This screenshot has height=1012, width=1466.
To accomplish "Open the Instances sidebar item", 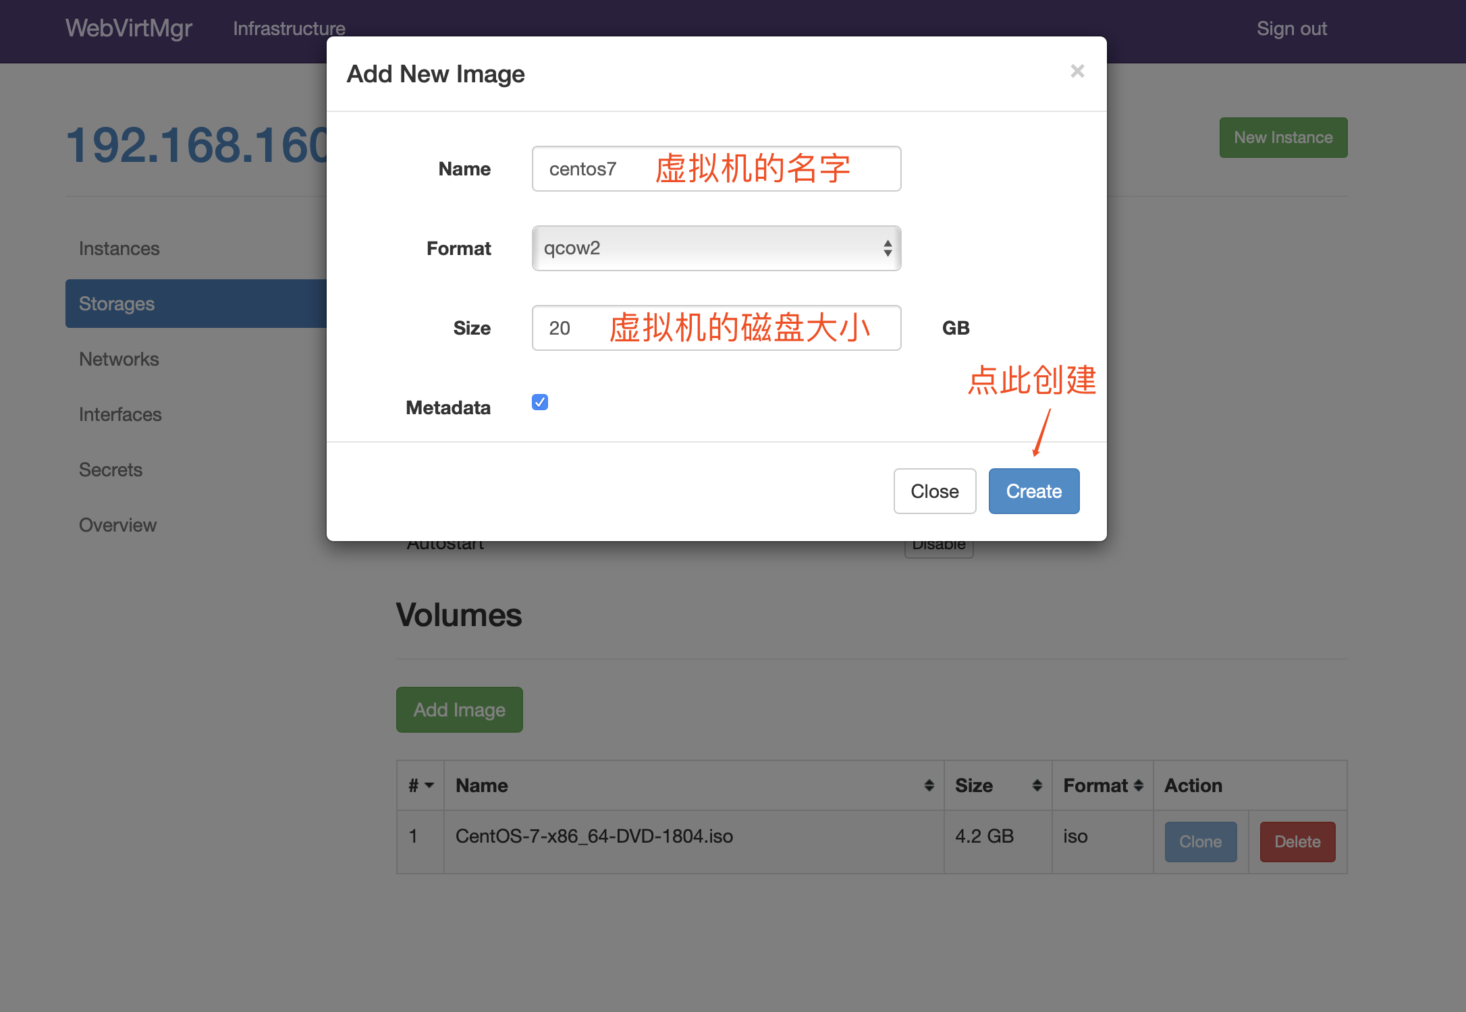I will tap(119, 249).
